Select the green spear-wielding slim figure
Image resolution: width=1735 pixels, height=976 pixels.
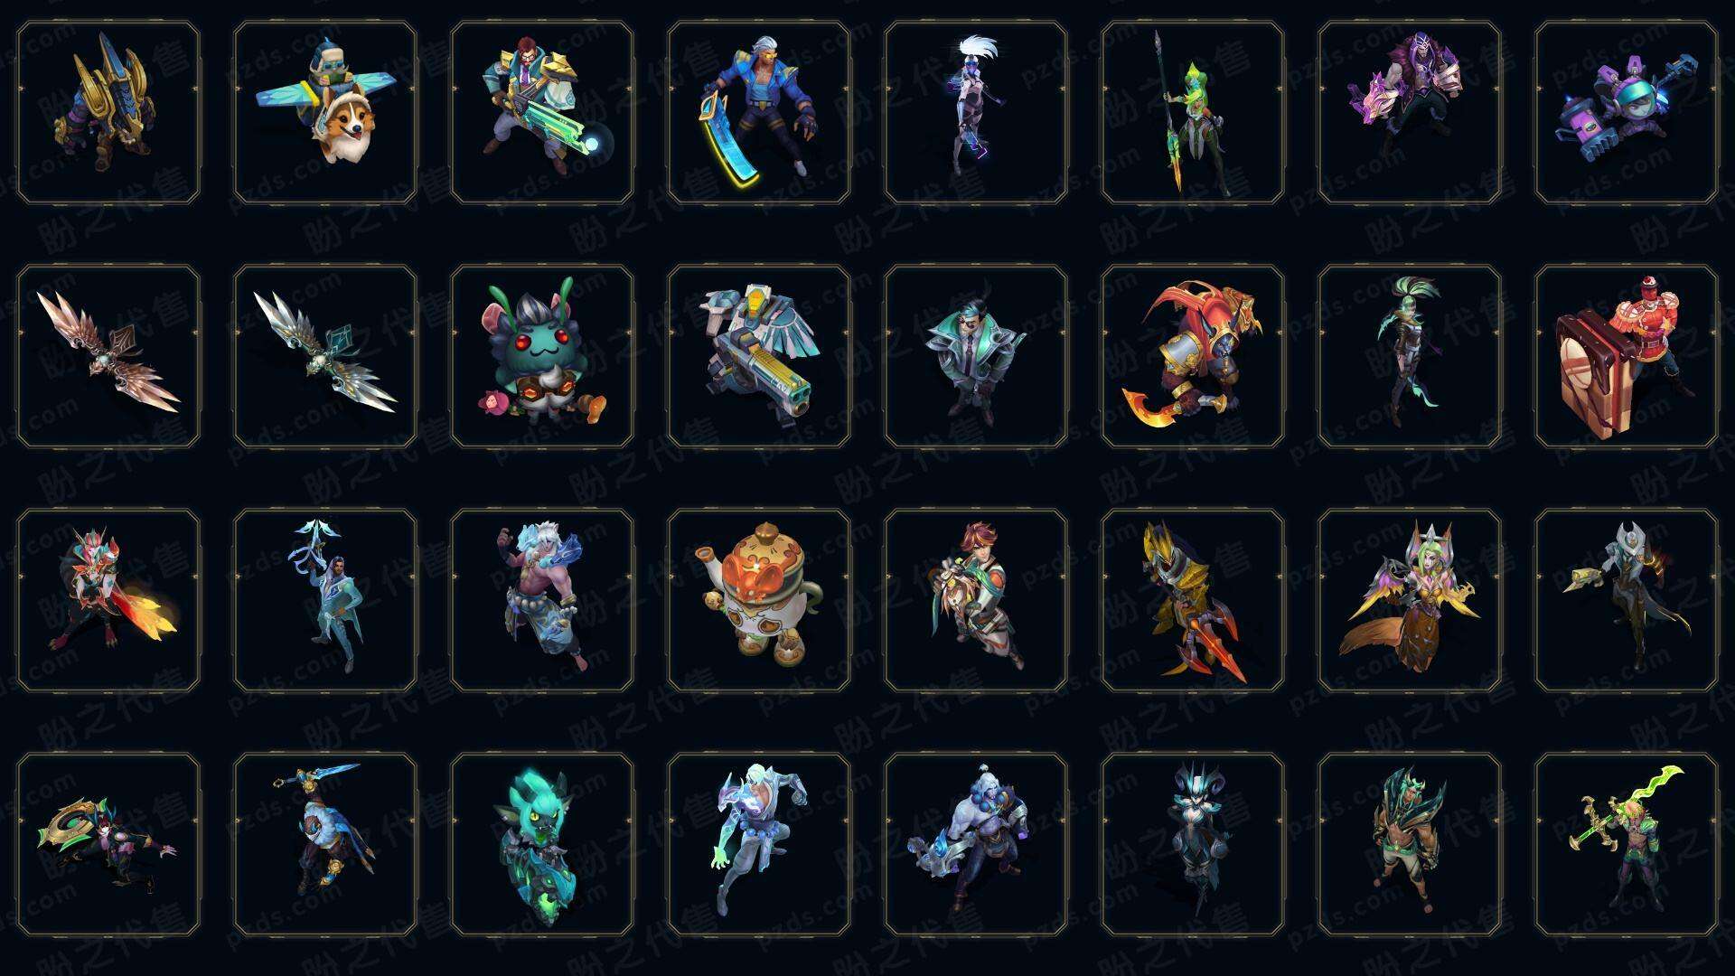pos(1193,113)
